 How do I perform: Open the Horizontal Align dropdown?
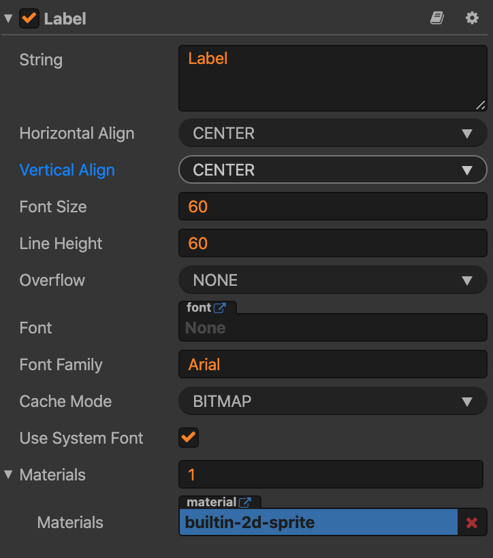(x=332, y=133)
